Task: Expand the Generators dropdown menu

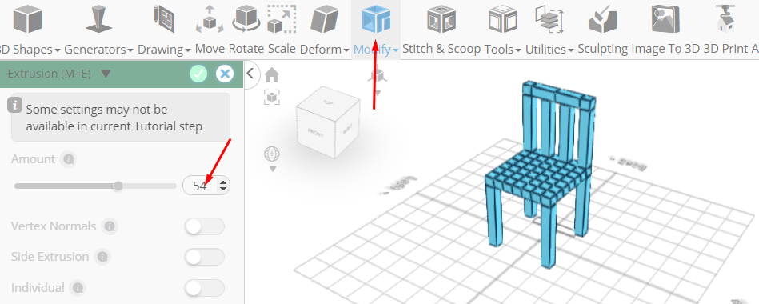Action: tap(130, 50)
